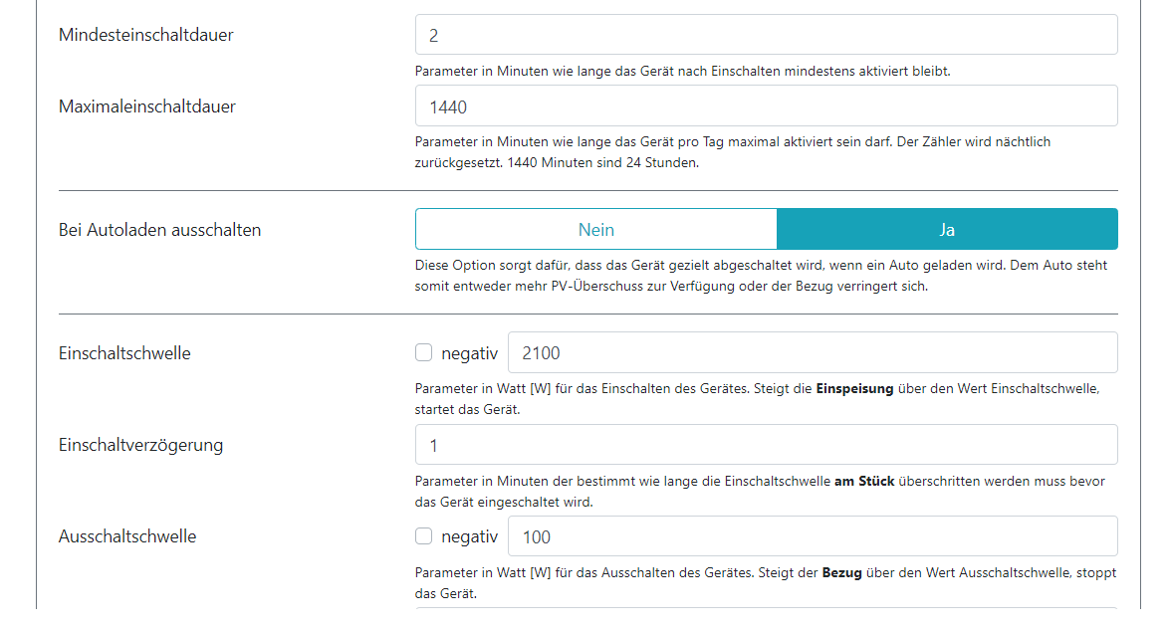Click the Ausschaltschwelle field showing 100
This screenshot has width=1169, height=630.
point(812,536)
